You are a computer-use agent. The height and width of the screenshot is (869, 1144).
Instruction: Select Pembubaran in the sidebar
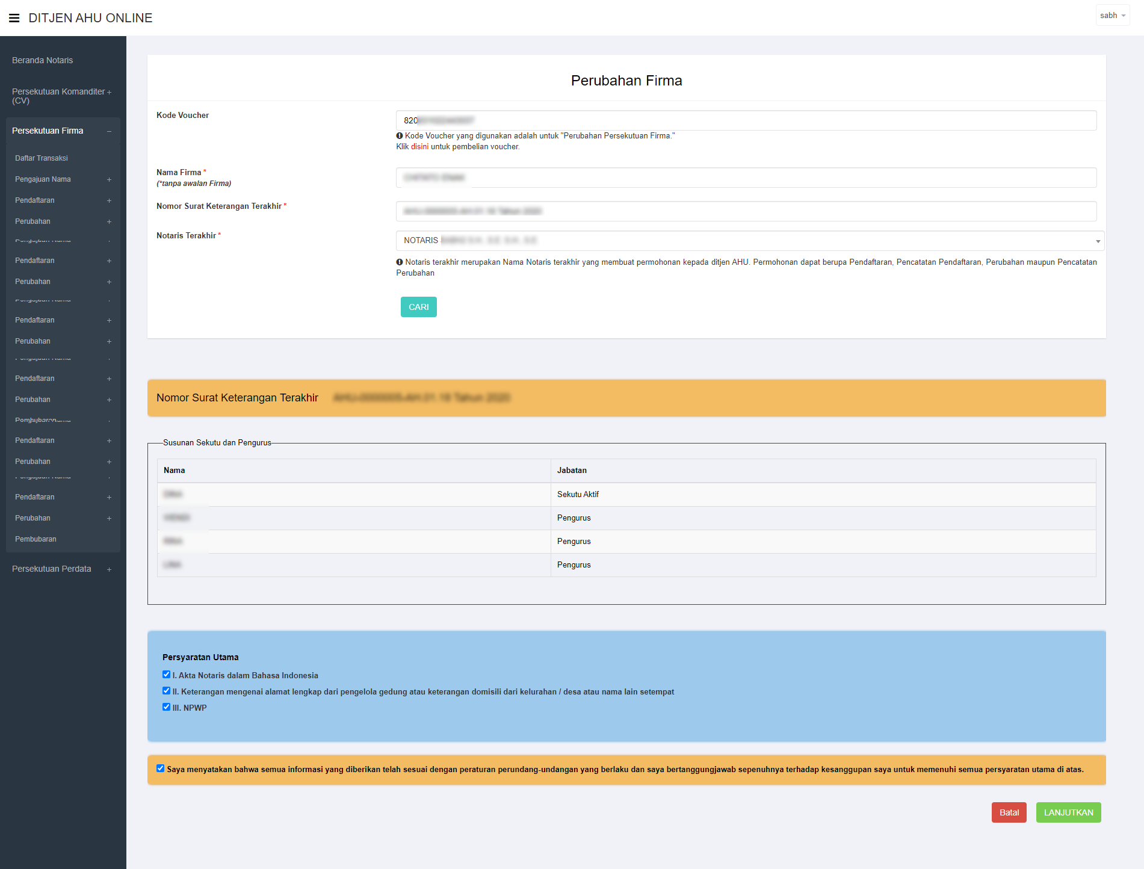click(36, 539)
